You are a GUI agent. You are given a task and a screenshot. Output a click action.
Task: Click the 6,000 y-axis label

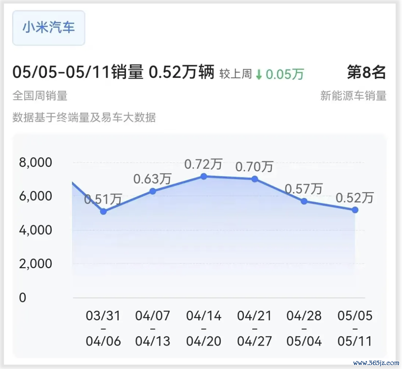(x=36, y=196)
